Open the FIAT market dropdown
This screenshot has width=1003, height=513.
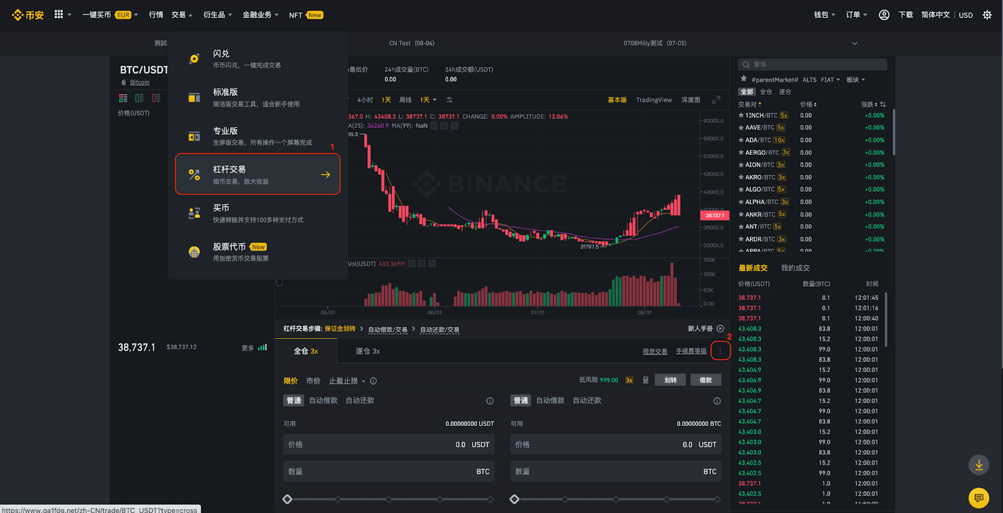click(830, 80)
